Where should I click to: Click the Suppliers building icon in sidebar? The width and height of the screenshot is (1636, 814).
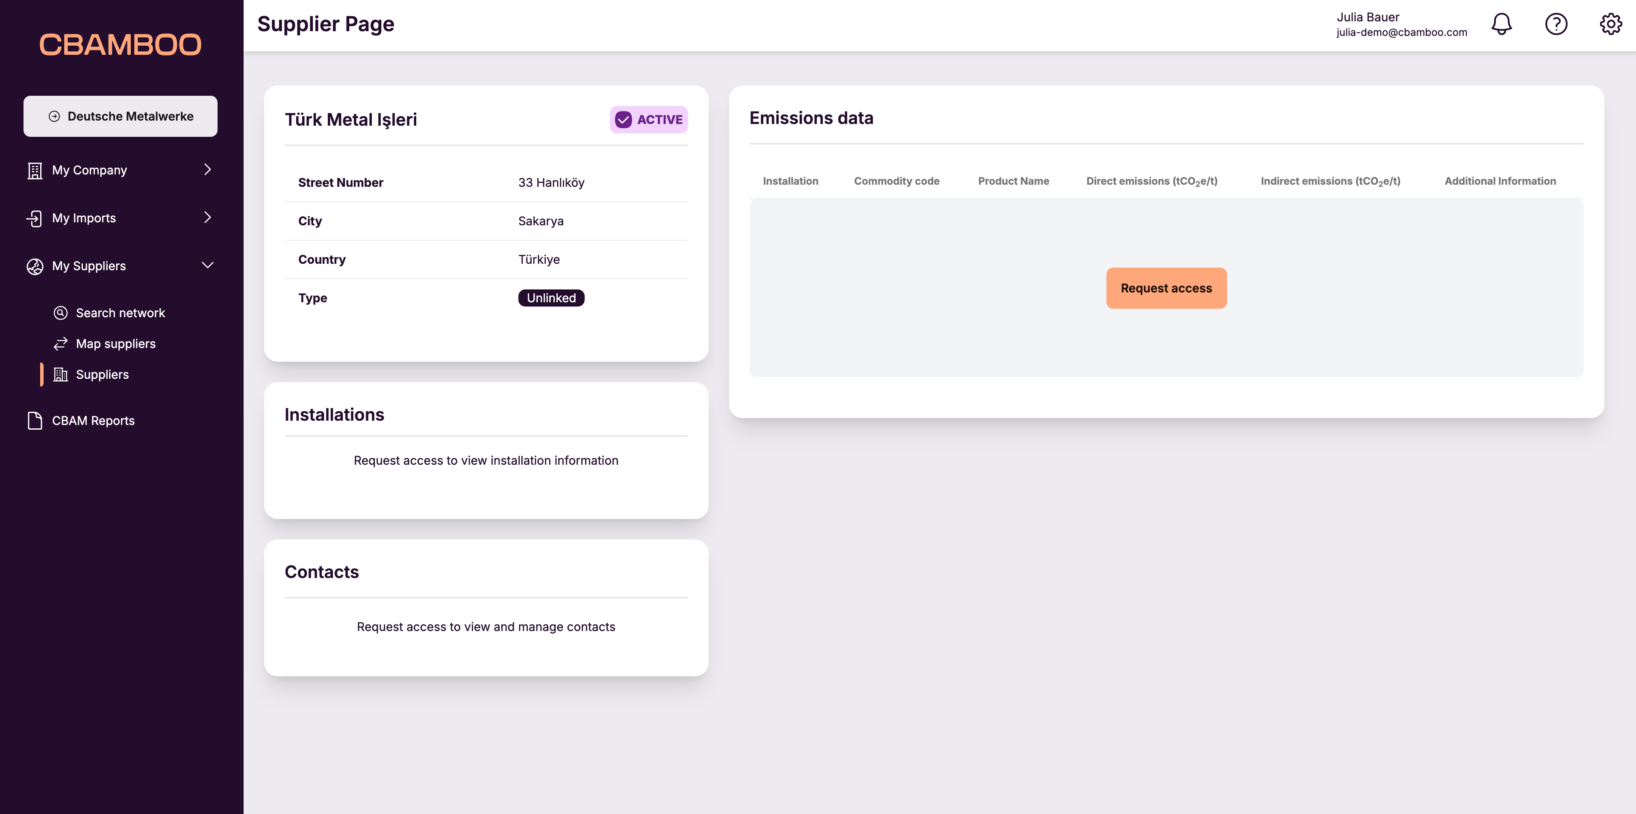pos(61,374)
